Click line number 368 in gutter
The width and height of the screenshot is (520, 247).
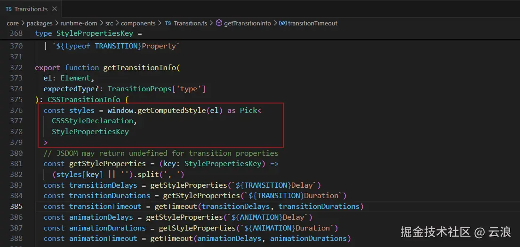[x=16, y=33]
